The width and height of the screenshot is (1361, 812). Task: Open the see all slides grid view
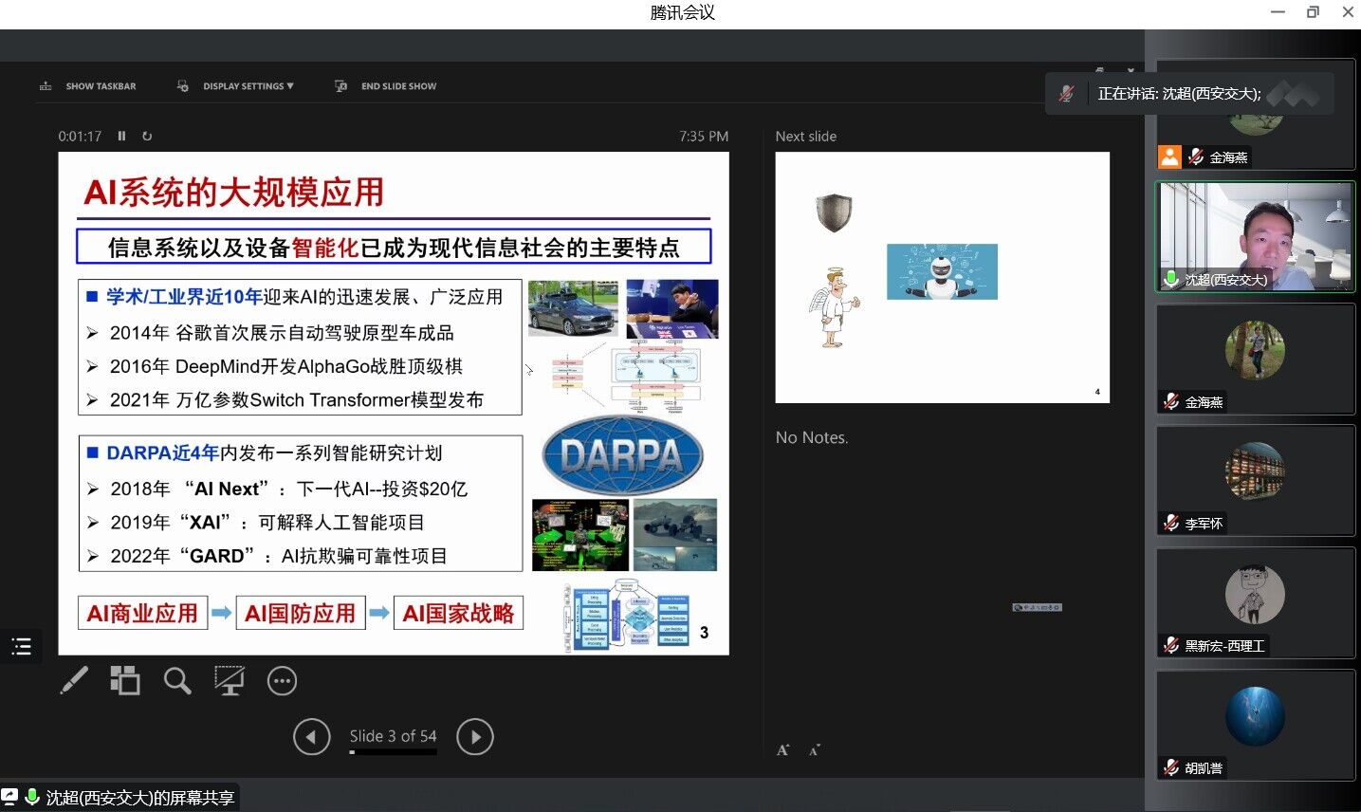click(x=124, y=680)
